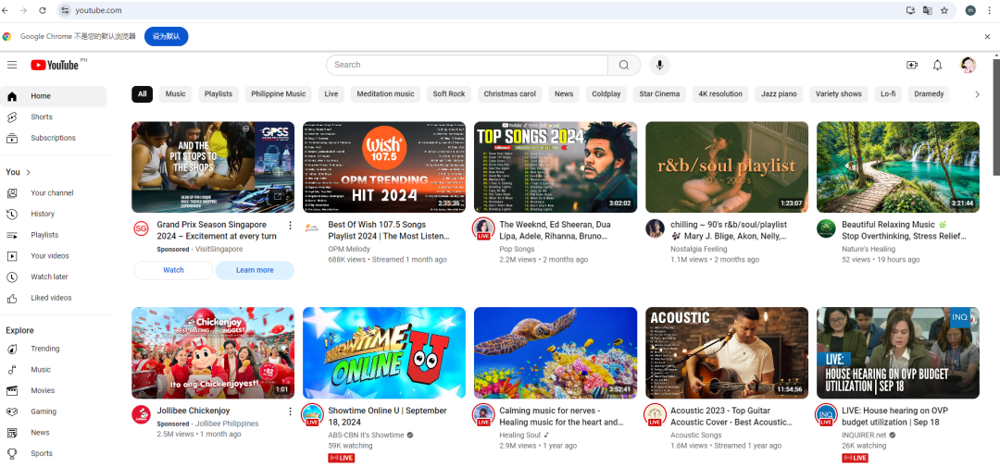This screenshot has height=467, width=1000.
Task: Select the Soft Rock chip
Action: (x=449, y=94)
